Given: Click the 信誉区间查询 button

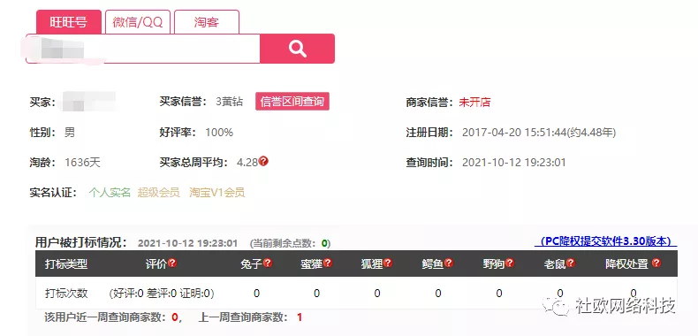Looking at the screenshot, I should point(292,102).
